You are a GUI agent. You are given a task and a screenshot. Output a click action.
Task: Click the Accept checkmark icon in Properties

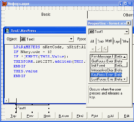pyautogui.click(x=99, y=49)
